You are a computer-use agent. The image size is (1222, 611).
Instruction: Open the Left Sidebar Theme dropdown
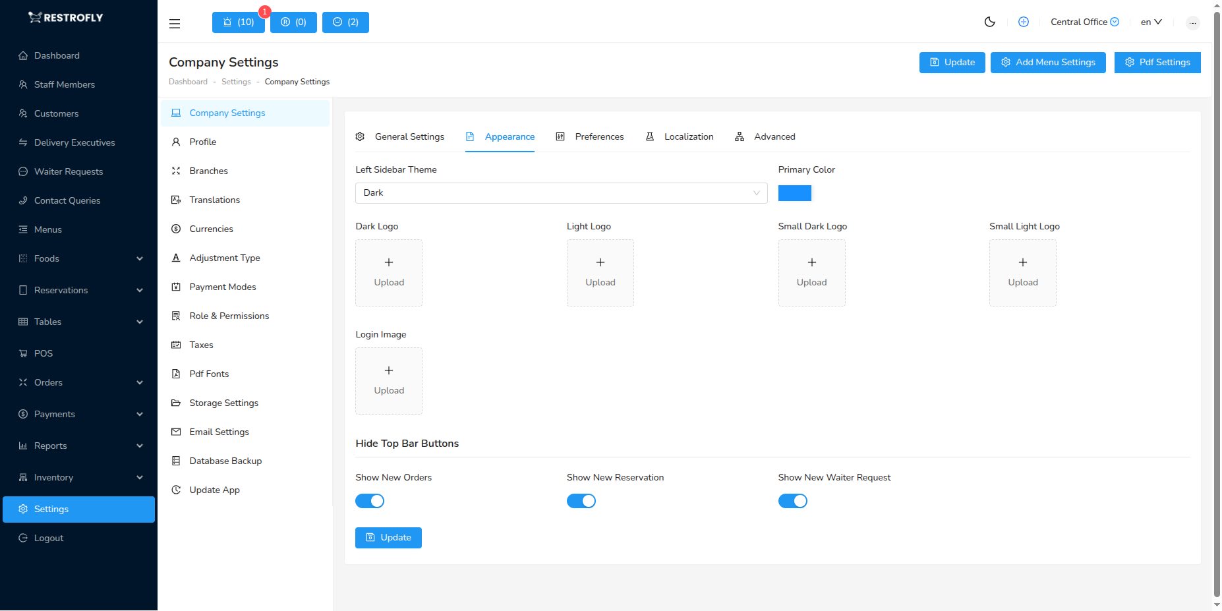coord(561,193)
